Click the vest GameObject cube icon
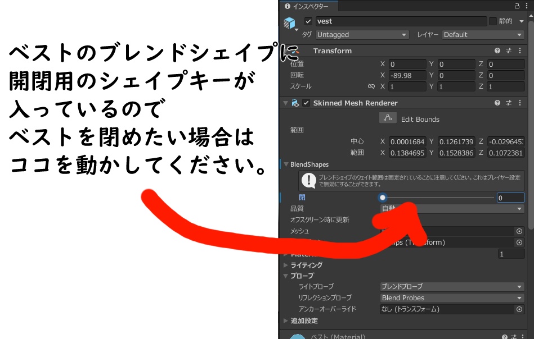 [x=289, y=22]
